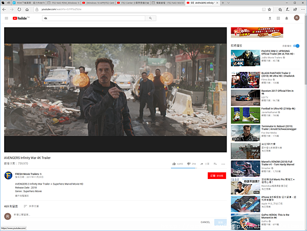Open the account avatar in YouTube header
The width and height of the screenshot is (307, 231).
(297, 18)
